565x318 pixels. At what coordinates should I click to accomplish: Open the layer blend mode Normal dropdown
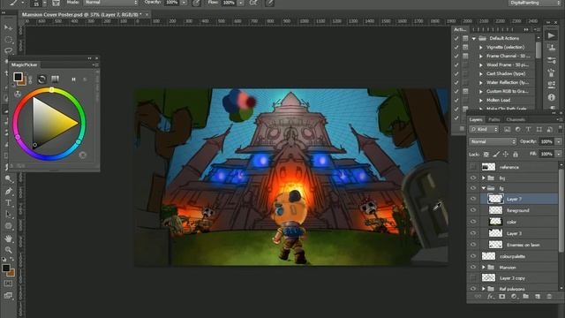[493, 141]
